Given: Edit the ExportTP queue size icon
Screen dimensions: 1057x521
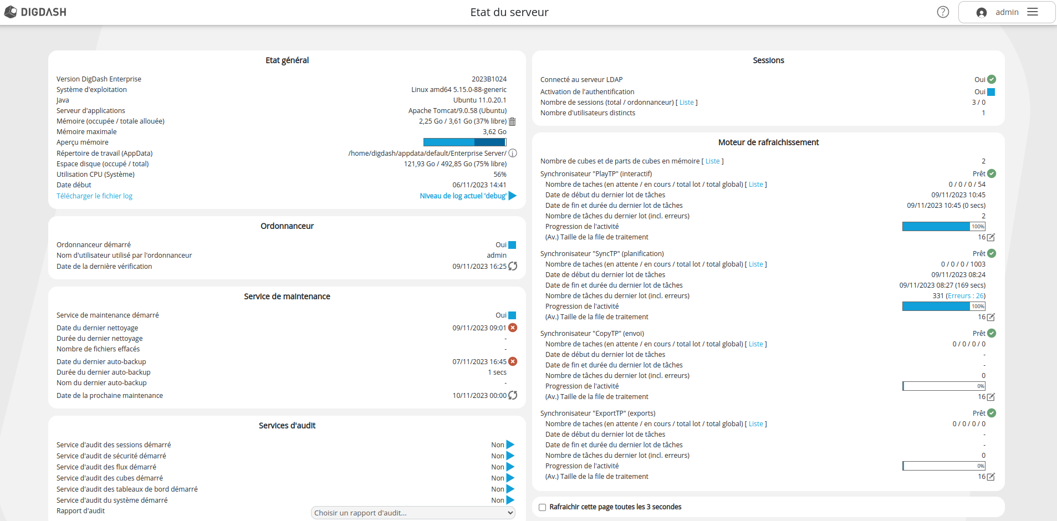Looking at the screenshot, I should pyautogui.click(x=991, y=477).
